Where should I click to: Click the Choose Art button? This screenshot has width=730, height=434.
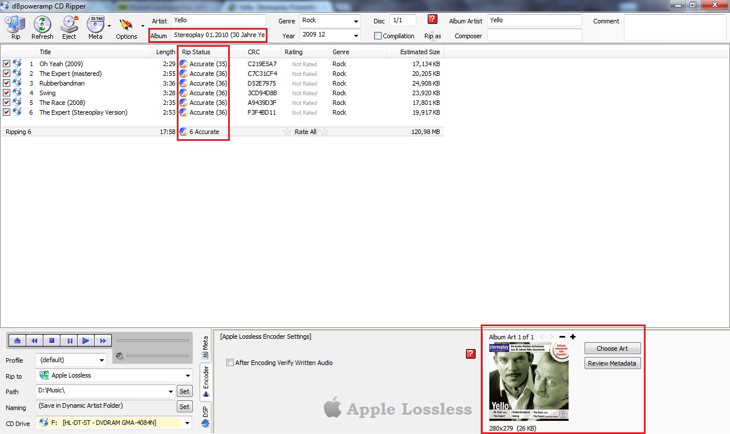(612, 348)
